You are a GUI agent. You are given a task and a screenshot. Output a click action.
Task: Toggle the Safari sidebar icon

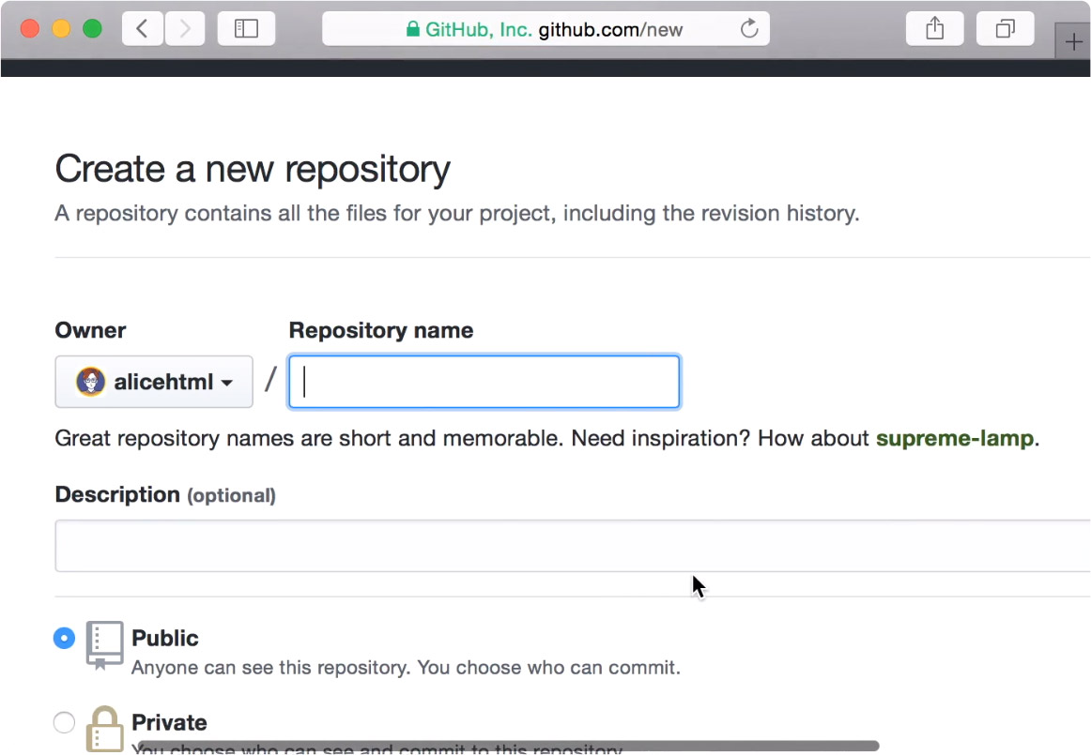click(246, 29)
